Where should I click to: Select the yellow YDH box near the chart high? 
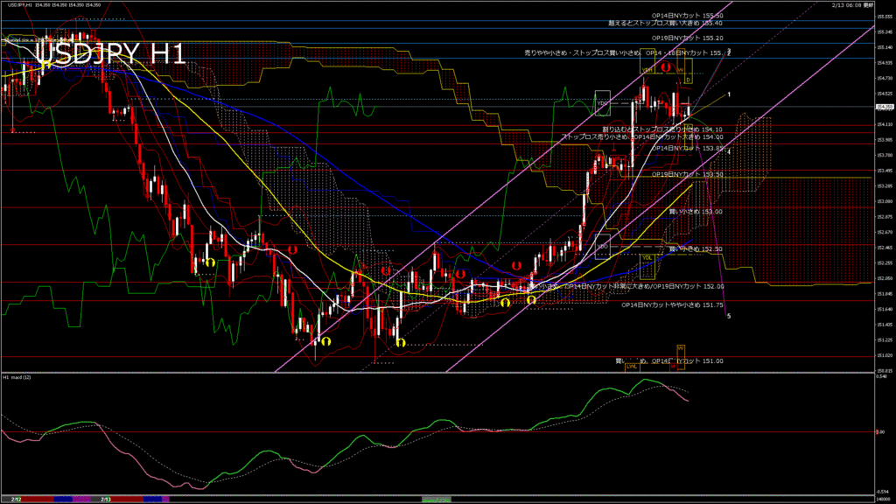tap(647, 70)
